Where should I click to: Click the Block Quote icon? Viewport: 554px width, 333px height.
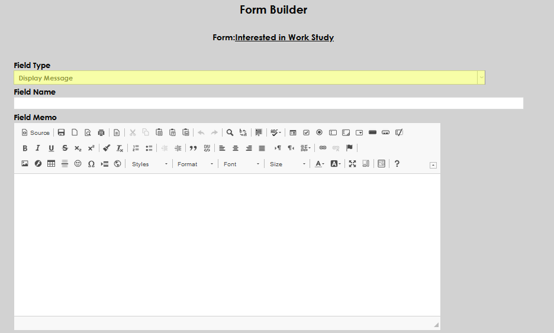coord(194,148)
